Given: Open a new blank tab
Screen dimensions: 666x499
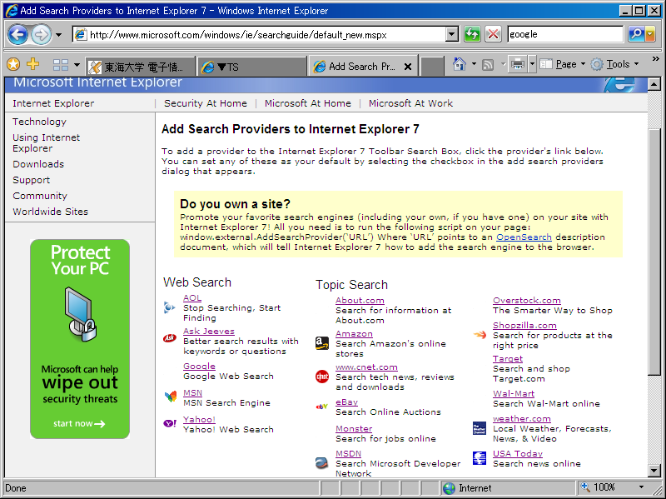Looking at the screenshot, I should coord(432,67).
